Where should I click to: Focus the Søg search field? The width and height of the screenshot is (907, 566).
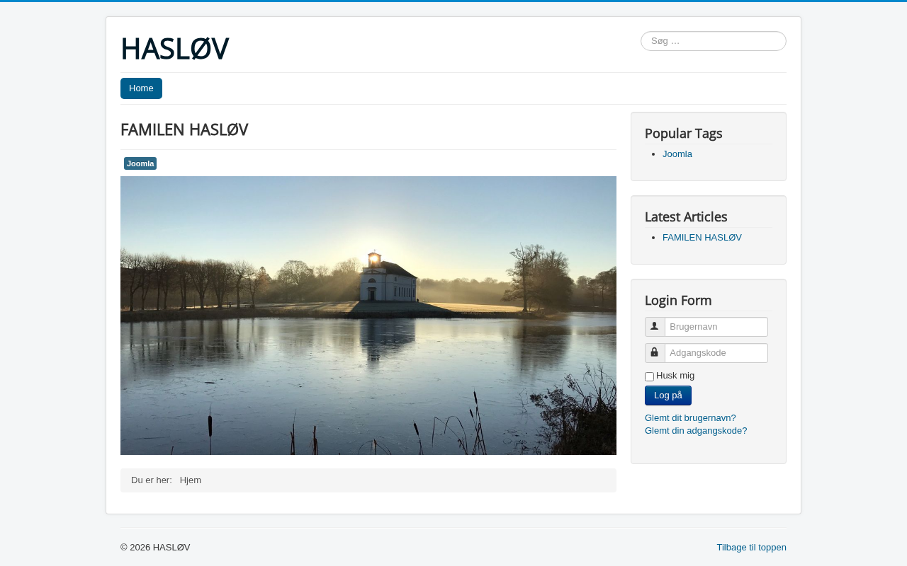pyautogui.click(x=714, y=41)
